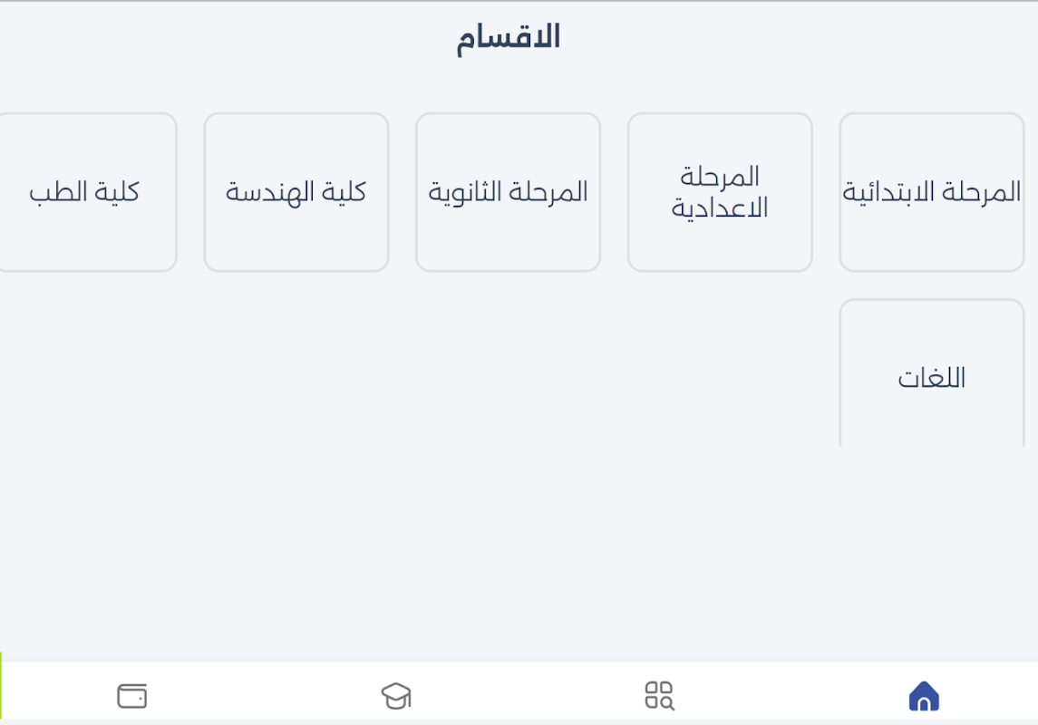This screenshot has height=725, width=1038.
Task: Open the كلية الهندسة section card
Action: pos(296,192)
